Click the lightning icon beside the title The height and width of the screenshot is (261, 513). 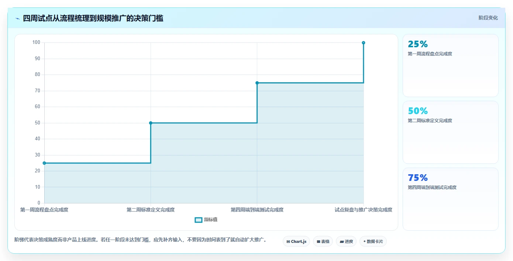[17, 18]
